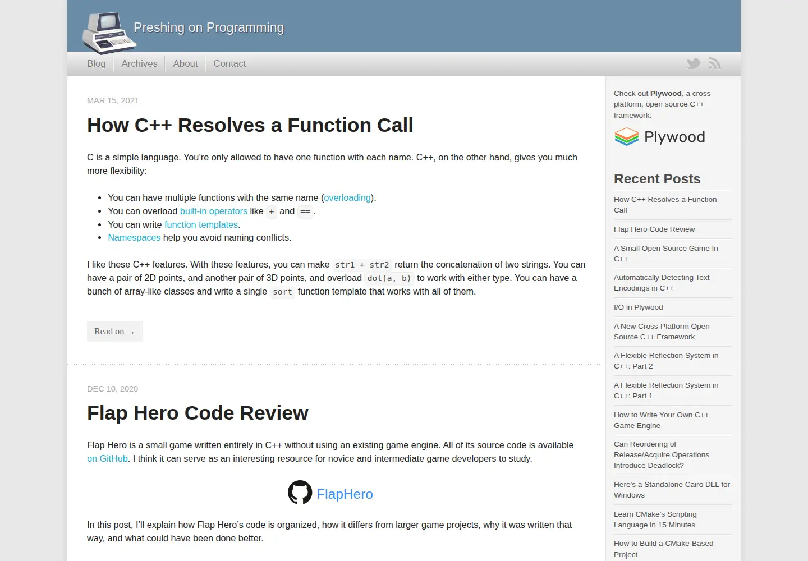Open Here's a Standalone Cairo DLL for Windows
The height and width of the screenshot is (561, 808).
coord(672,490)
